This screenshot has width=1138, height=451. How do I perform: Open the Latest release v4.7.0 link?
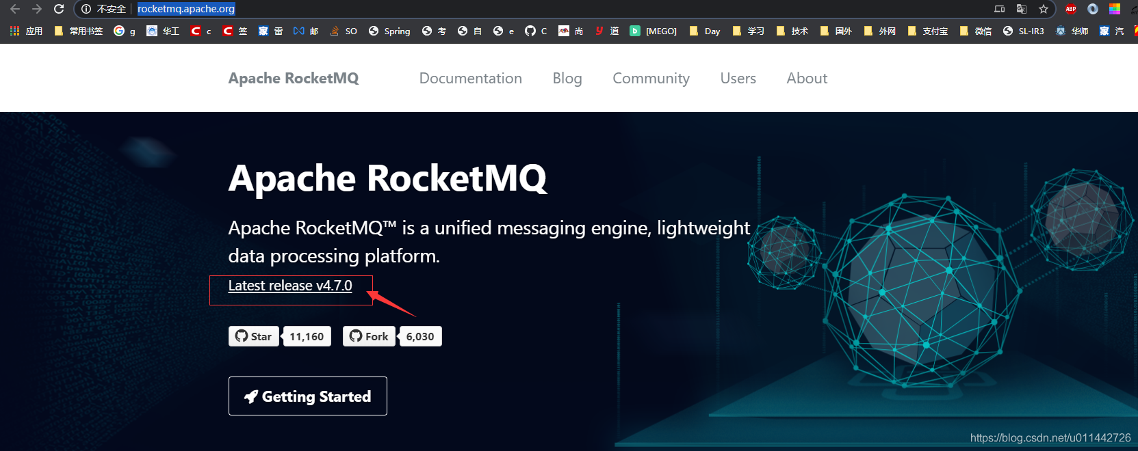(290, 286)
